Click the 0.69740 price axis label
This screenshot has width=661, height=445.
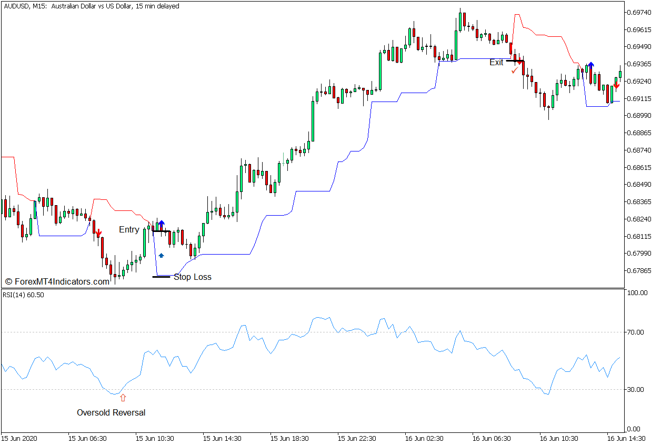pyautogui.click(x=639, y=12)
